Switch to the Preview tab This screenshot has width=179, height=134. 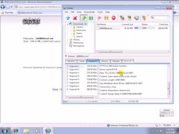point(116,61)
